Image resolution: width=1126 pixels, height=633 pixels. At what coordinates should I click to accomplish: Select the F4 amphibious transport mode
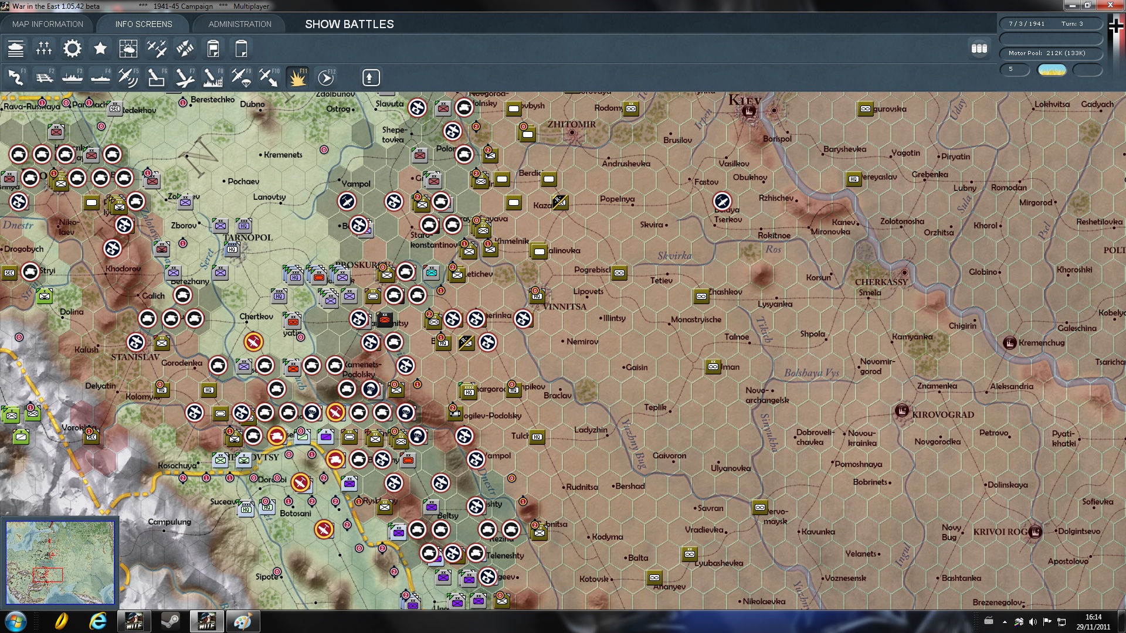point(100,77)
